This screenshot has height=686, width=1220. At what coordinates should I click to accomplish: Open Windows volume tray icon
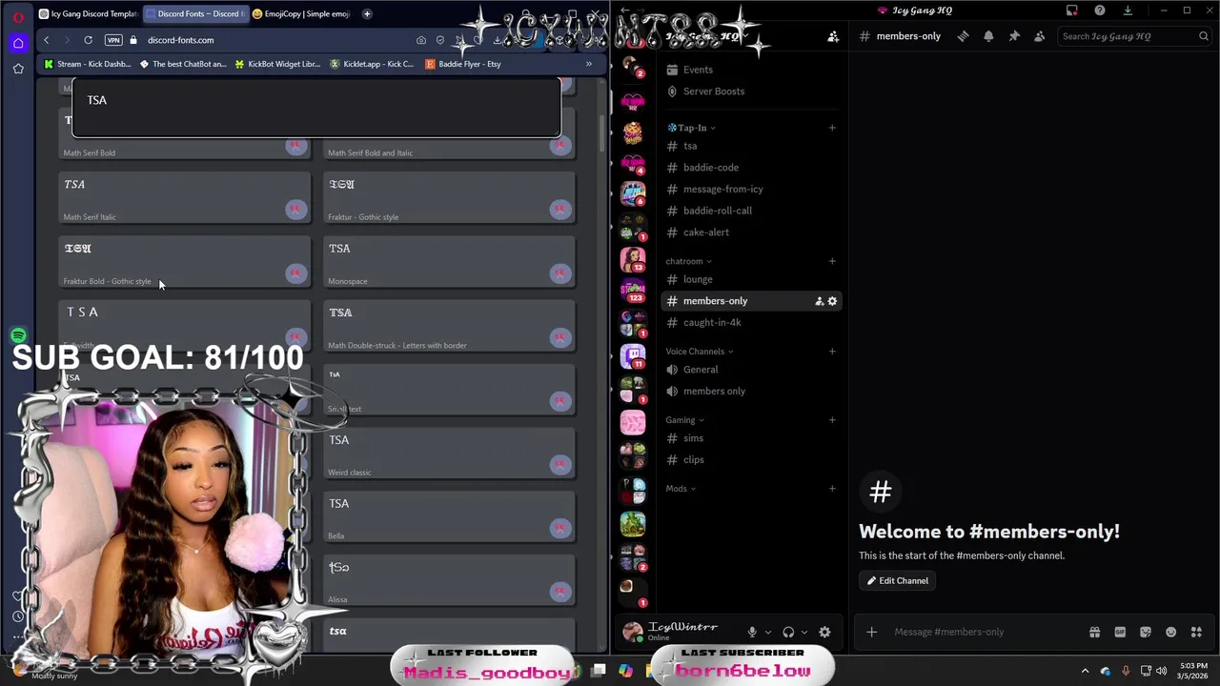[1162, 671]
